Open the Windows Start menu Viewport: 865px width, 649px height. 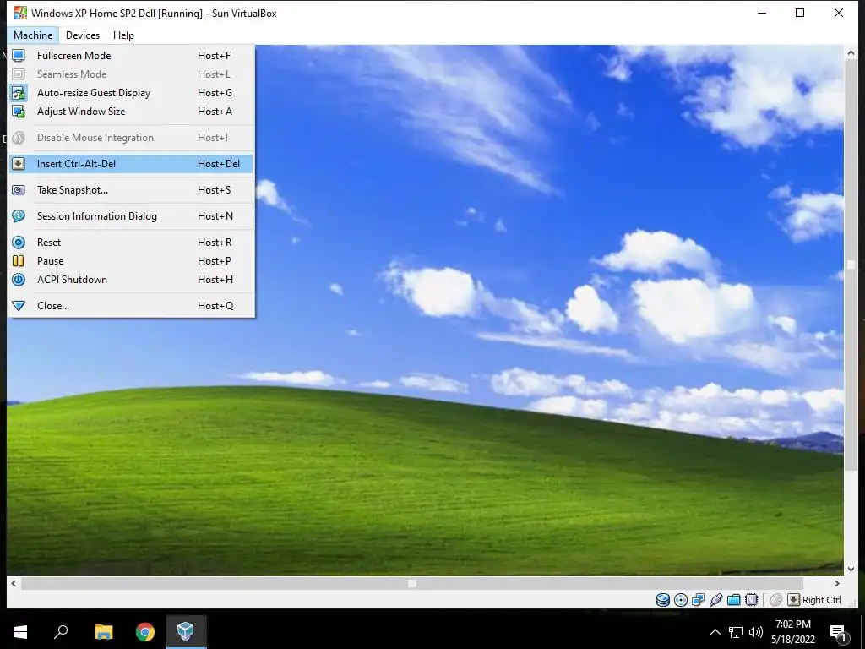(x=20, y=632)
